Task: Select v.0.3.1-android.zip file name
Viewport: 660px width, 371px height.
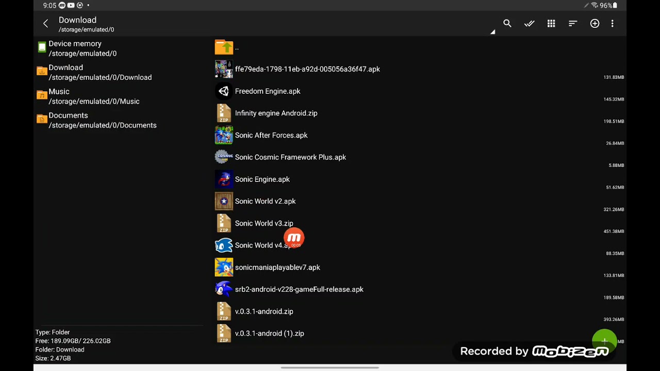Action: tap(264, 312)
